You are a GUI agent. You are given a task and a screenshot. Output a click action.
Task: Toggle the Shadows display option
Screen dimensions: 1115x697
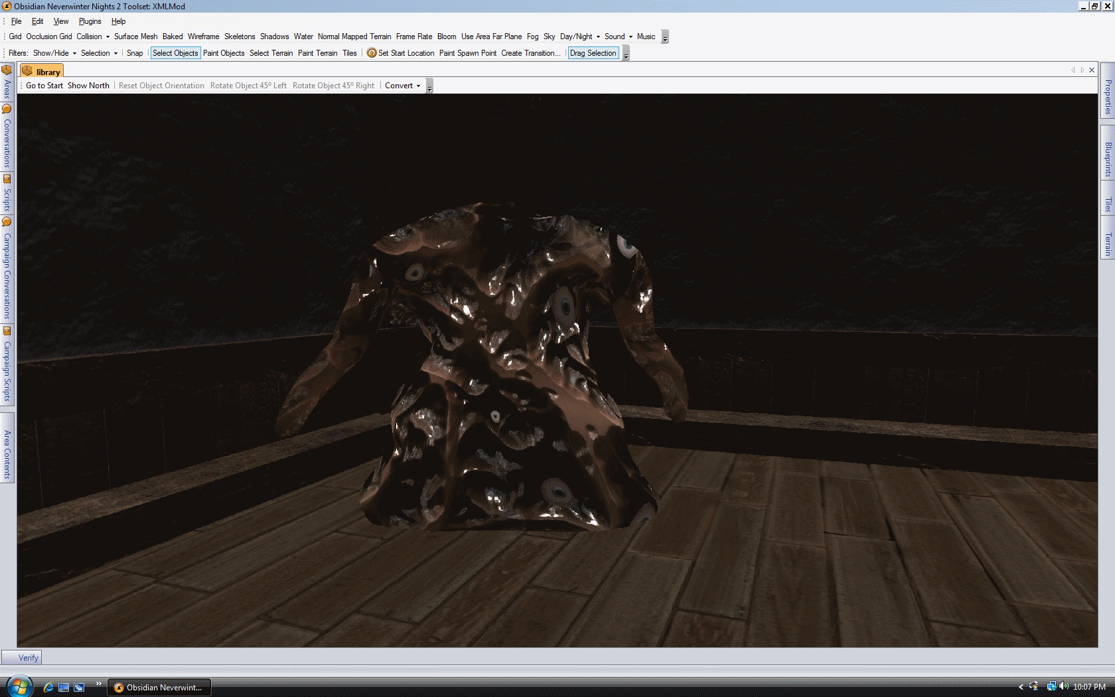pyautogui.click(x=274, y=37)
